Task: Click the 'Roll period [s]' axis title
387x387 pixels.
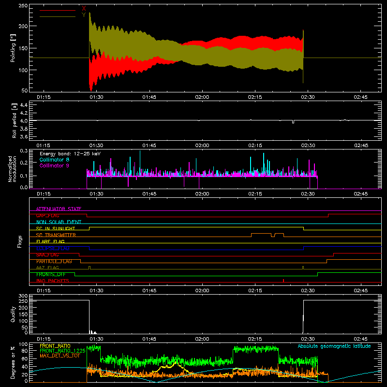Action: coord(14,120)
